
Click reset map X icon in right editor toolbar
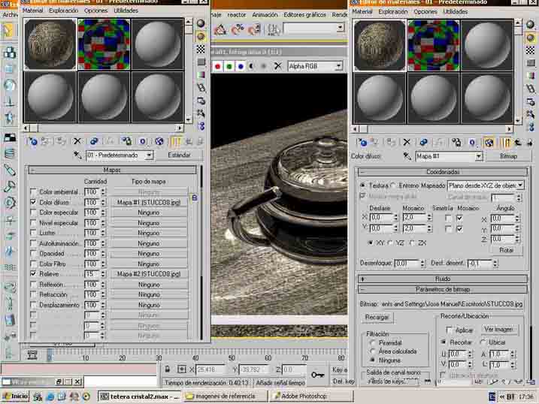[x=407, y=142]
